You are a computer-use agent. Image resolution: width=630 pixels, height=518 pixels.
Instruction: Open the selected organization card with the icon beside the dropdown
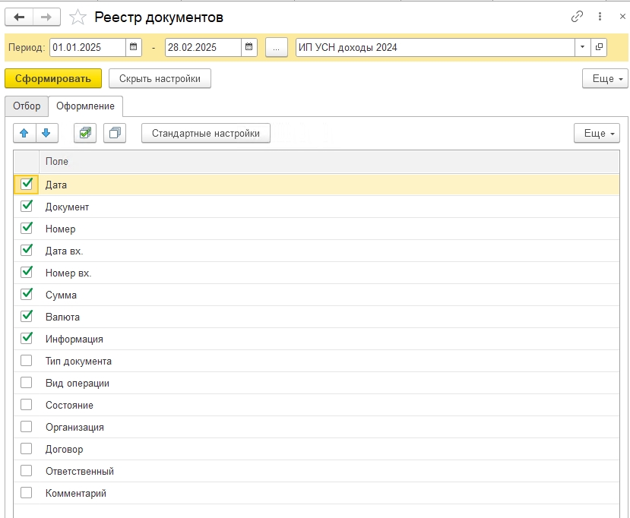599,47
